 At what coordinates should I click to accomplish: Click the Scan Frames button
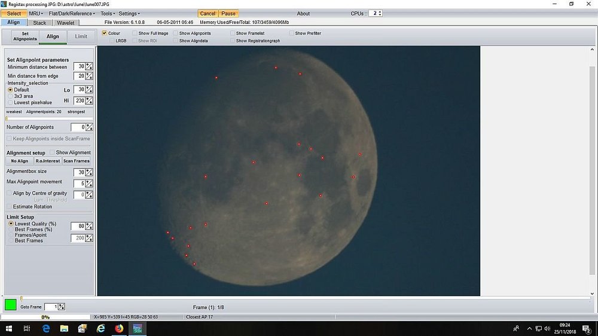click(x=77, y=161)
